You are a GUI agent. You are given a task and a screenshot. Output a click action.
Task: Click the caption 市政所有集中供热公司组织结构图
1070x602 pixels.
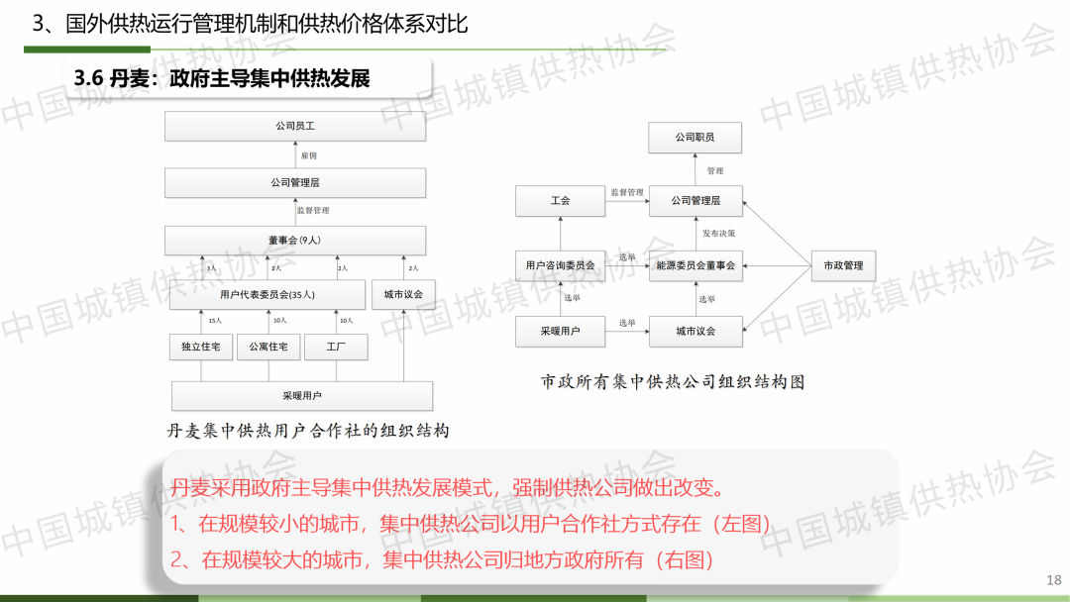coord(672,381)
